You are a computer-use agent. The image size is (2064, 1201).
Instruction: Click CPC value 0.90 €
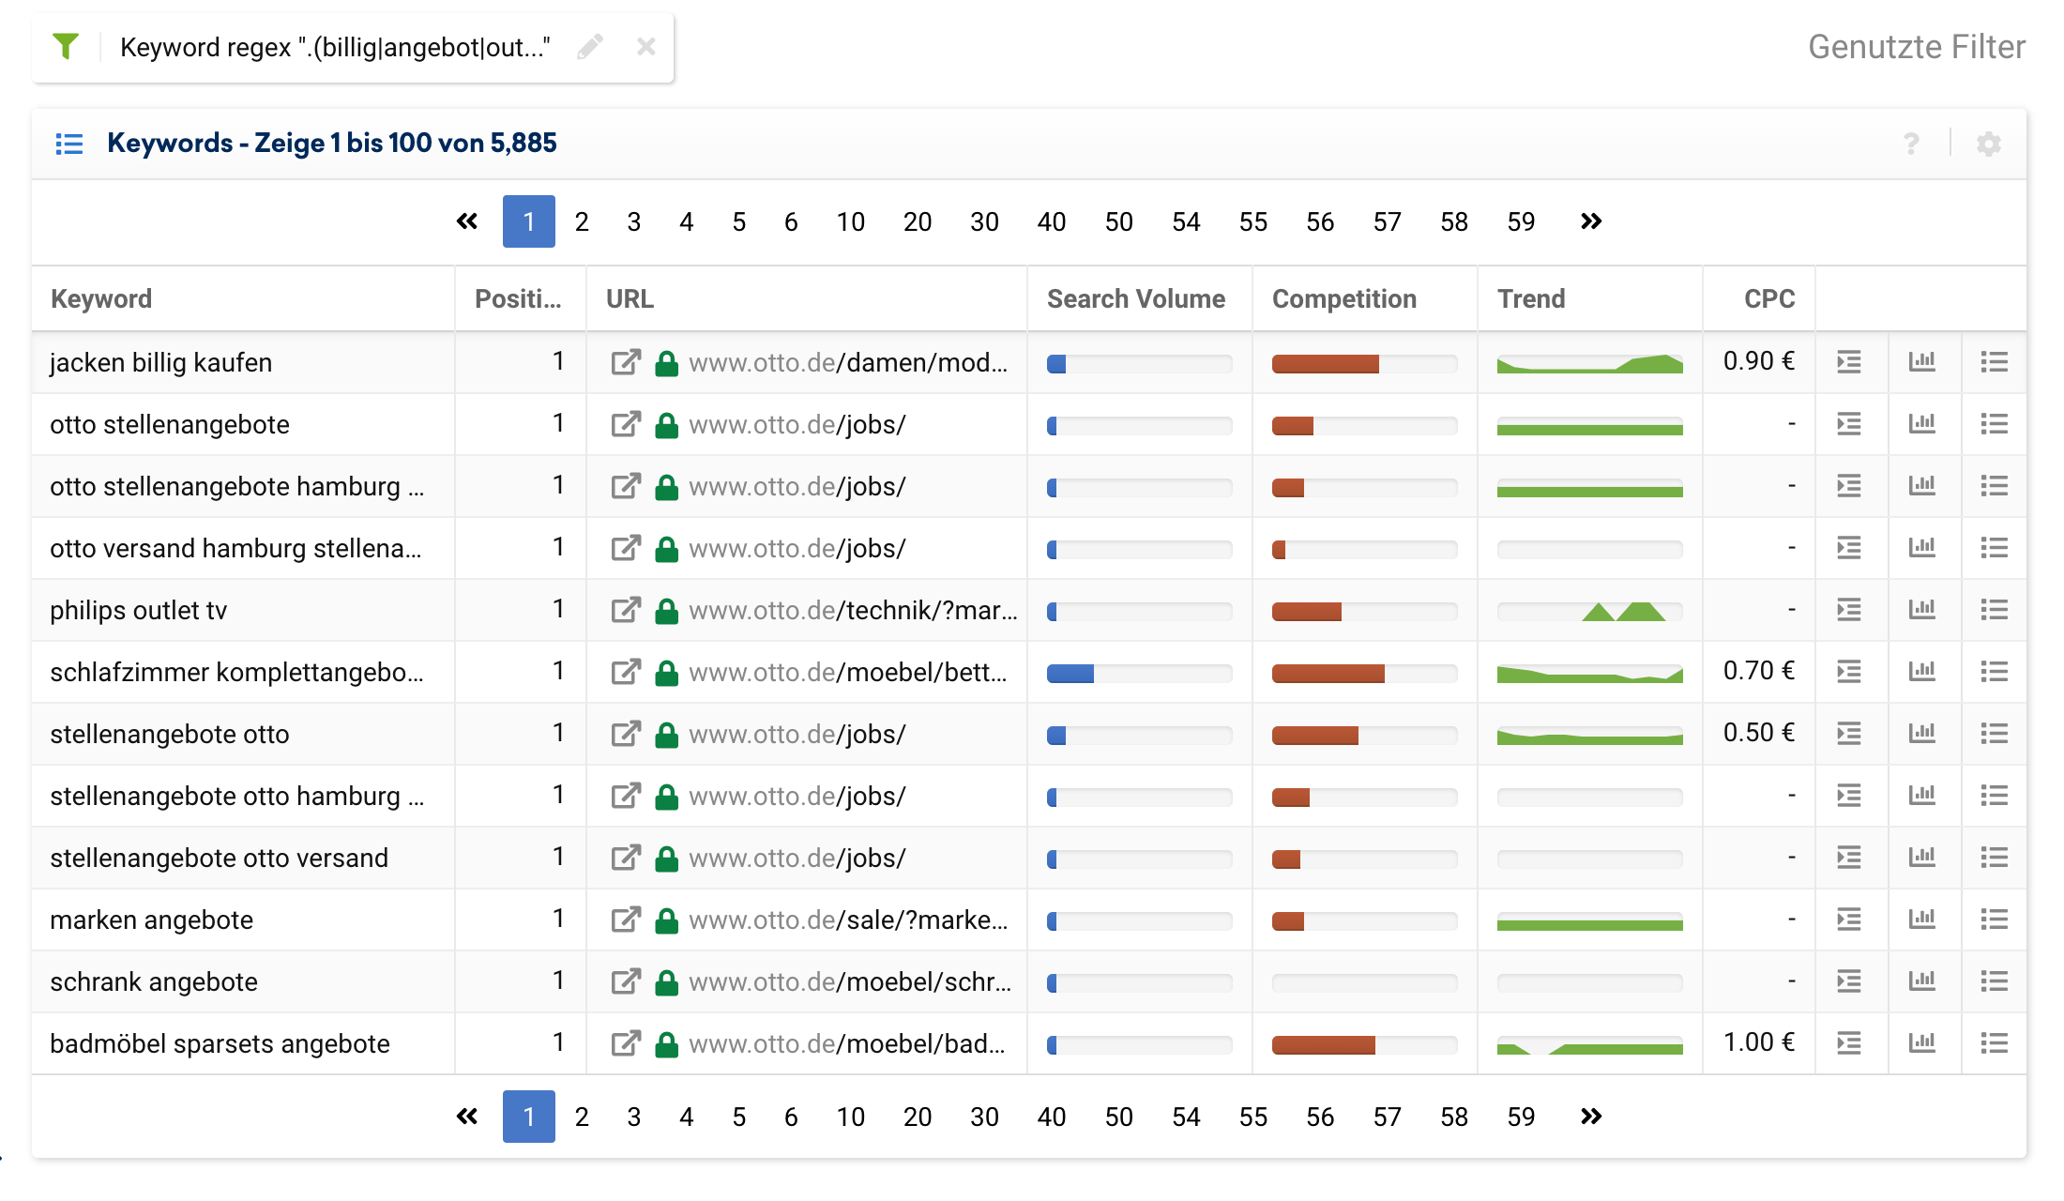click(1759, 361)
